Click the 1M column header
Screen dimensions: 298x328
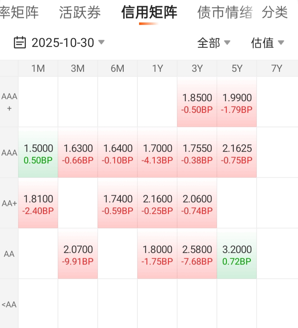[x=38, y=68]
